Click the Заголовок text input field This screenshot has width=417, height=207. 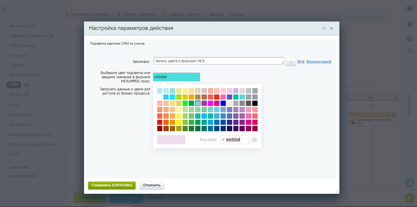pyautogui.click(x=219, y=61)
